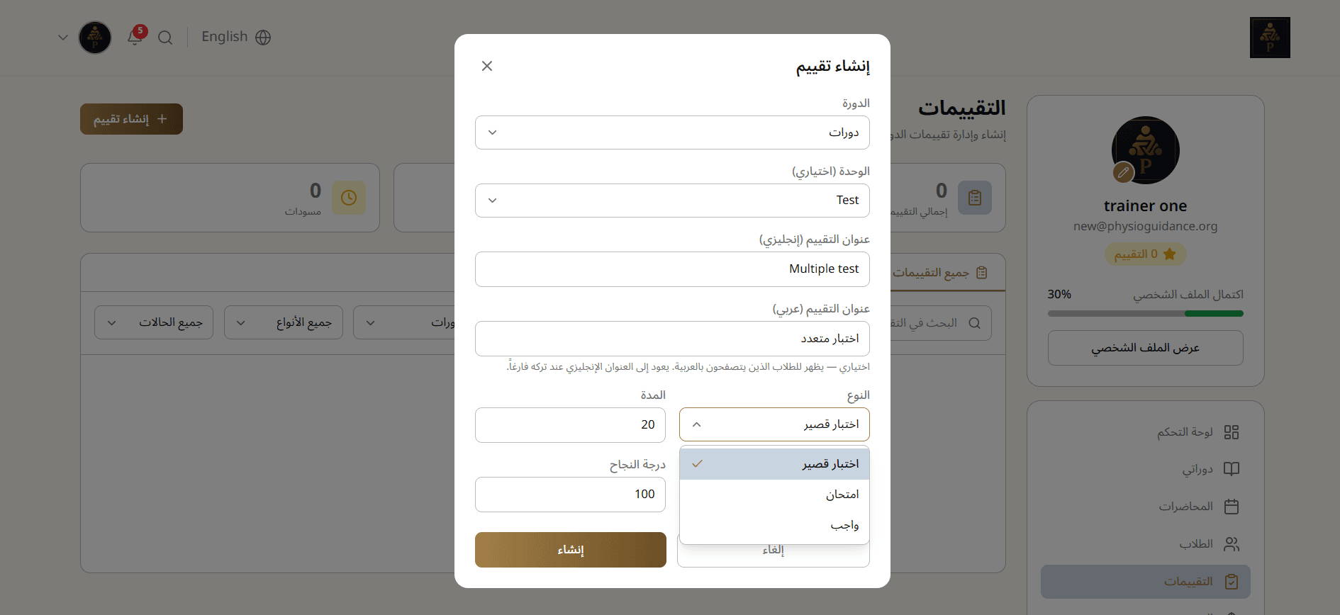The width and height of the screenshot is (1340, 615).
Task: Open the user avatar in header
Action: click(x=95, y=38)
